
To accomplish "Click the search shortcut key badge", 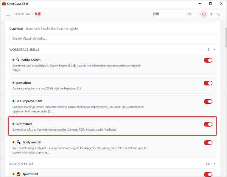I will [190, 14].
